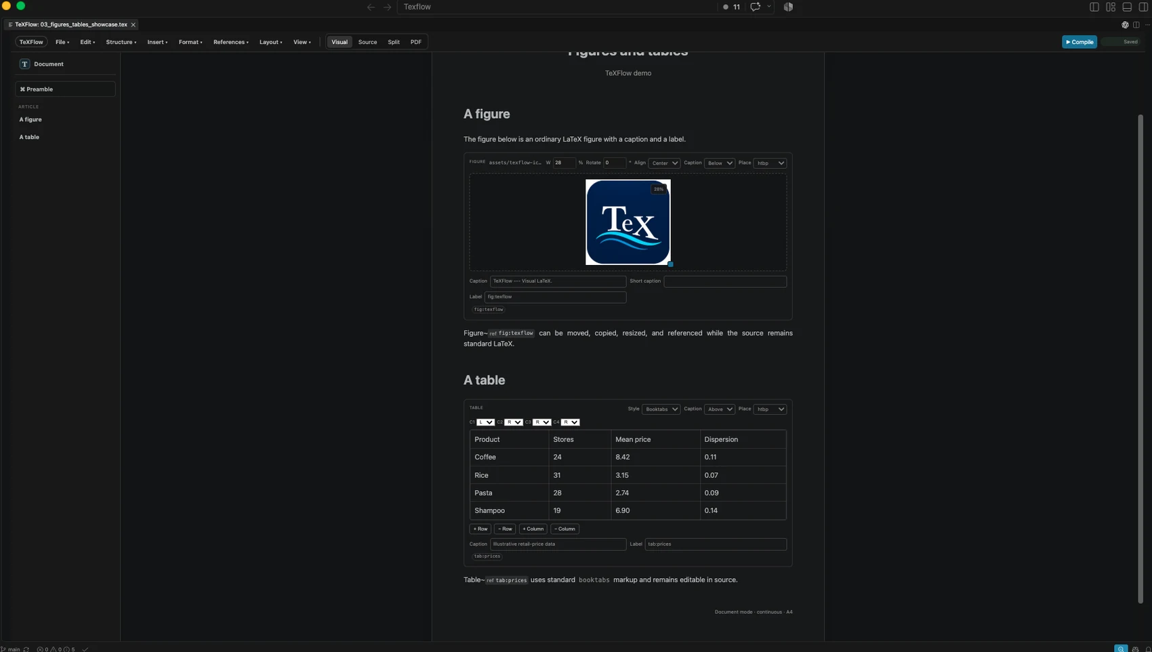Toggle the secondary right sidebar layout icon

tap(1143, 7)
